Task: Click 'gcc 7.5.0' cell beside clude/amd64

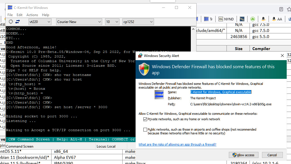Action: [x=261, y=30]
